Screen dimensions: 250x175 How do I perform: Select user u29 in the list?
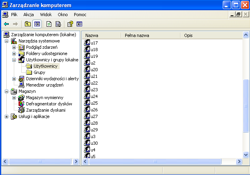94,130
